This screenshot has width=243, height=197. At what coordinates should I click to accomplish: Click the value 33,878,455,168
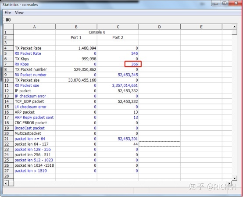82,80
